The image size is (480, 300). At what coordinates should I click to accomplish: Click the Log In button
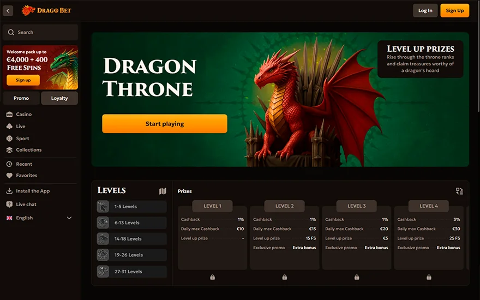pos(425,10)
